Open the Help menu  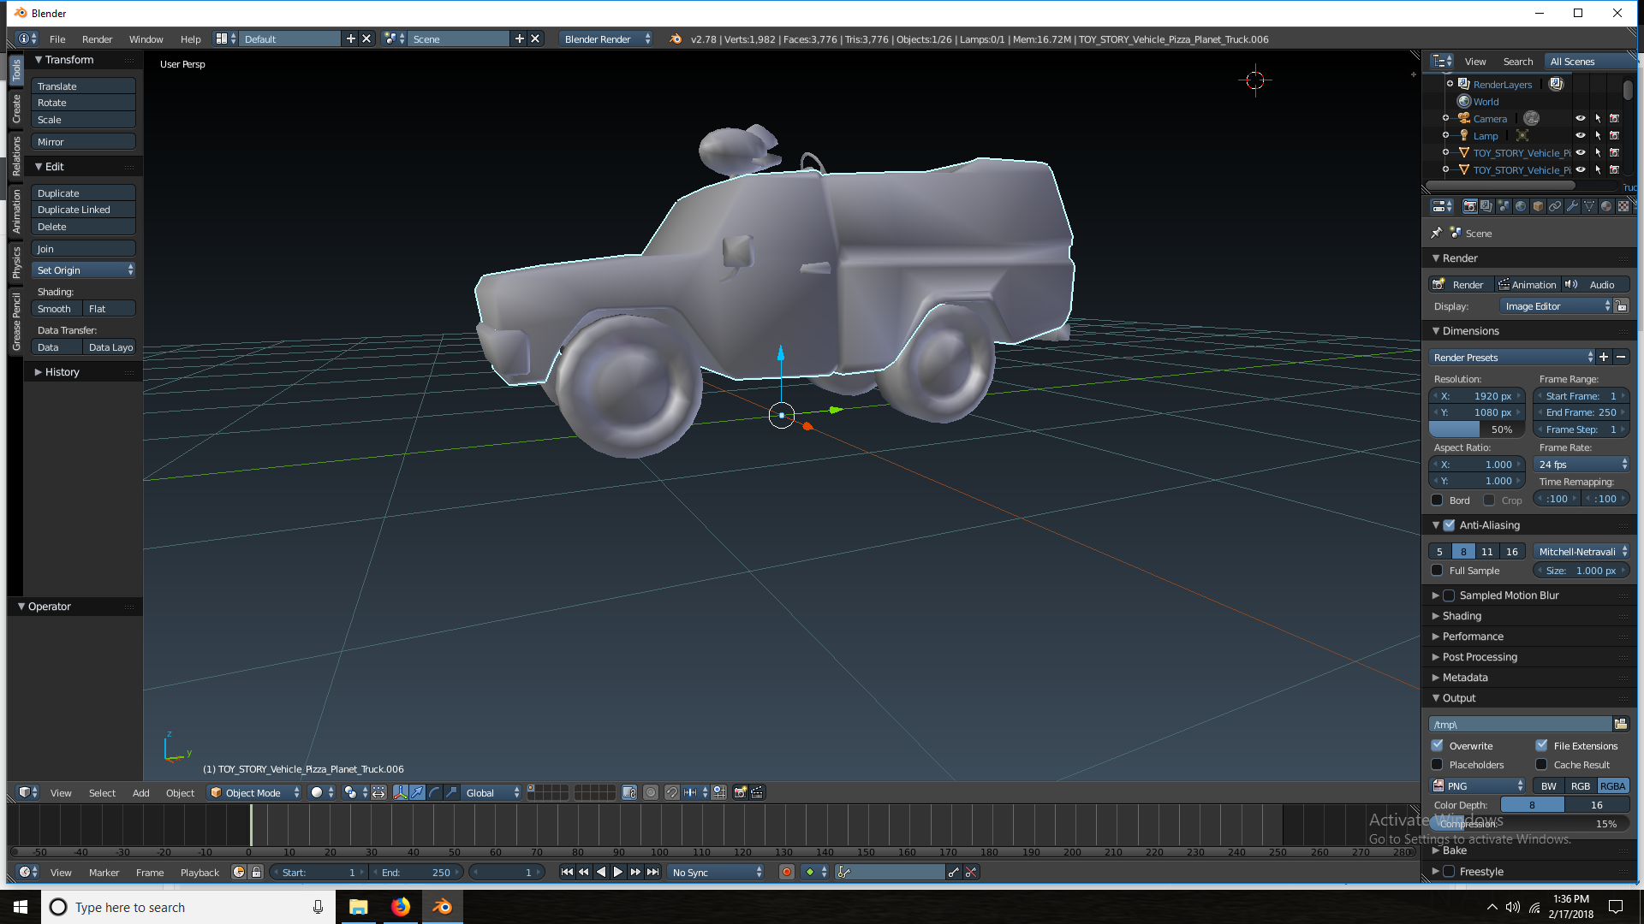click(190, 39)
